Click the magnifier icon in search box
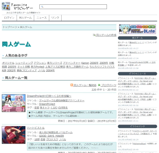 pos(42,7)
